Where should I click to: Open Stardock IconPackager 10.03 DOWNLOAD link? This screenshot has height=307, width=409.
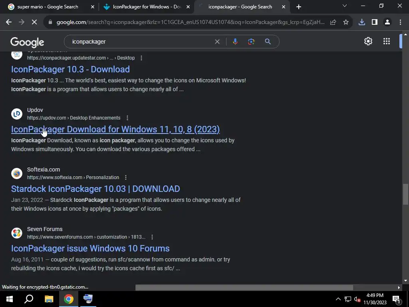tap(95, 189)
